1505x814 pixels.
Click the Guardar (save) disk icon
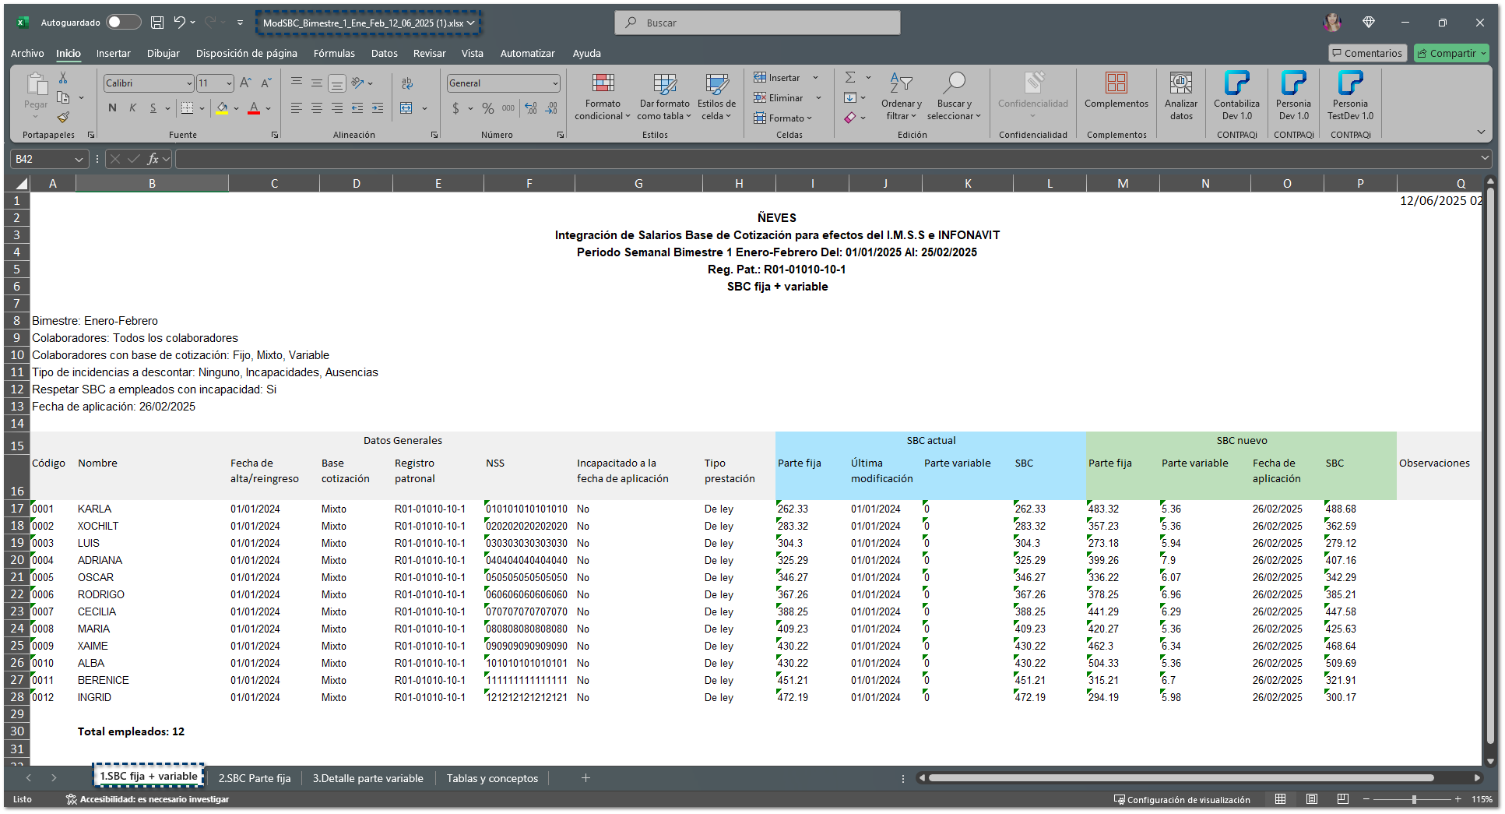click(x=157, y=23)
